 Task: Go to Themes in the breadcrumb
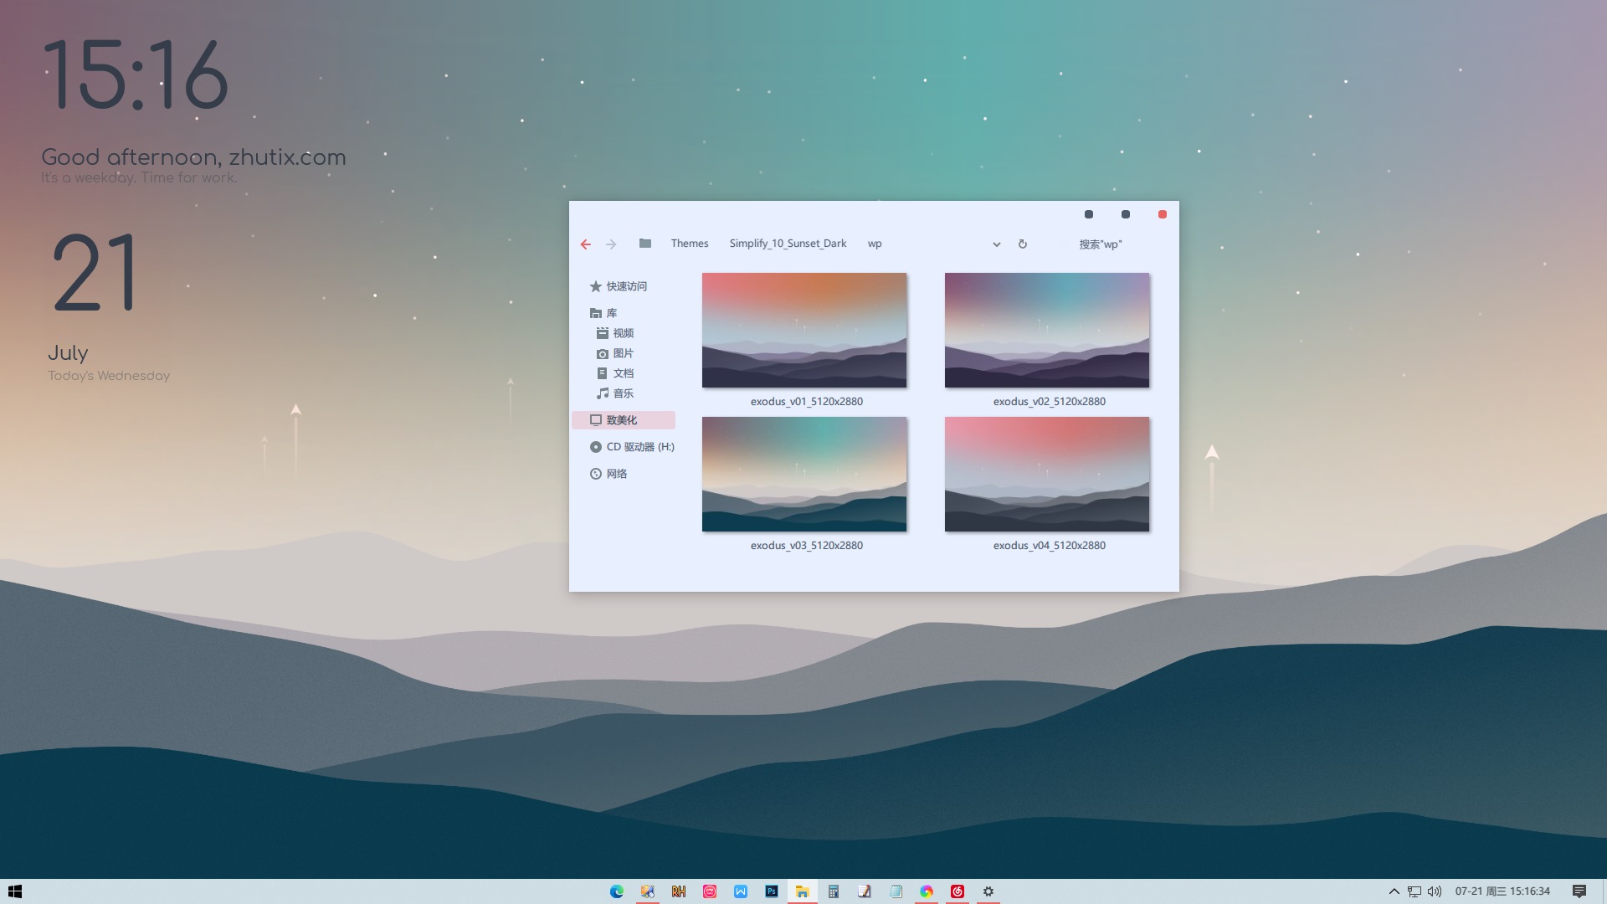(x=689, y=244)
